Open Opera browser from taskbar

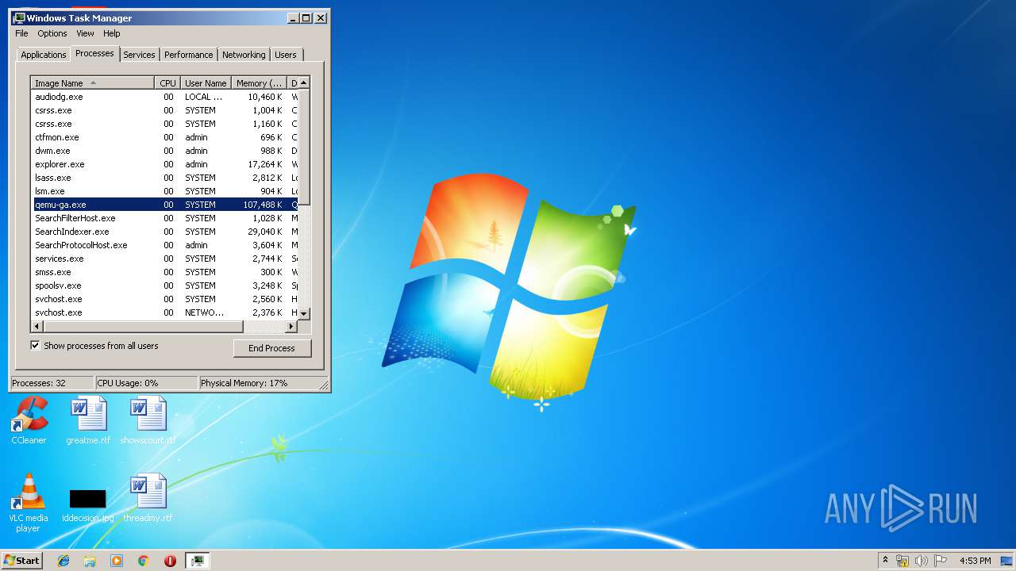170,561
